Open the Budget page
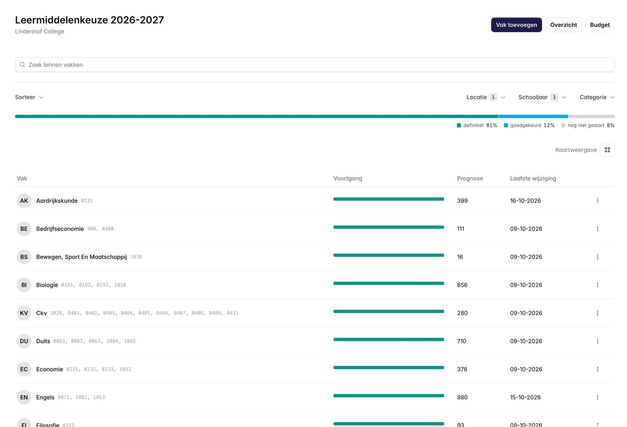Viewport: 627px width, 427px height. click(x=600, y=25)
